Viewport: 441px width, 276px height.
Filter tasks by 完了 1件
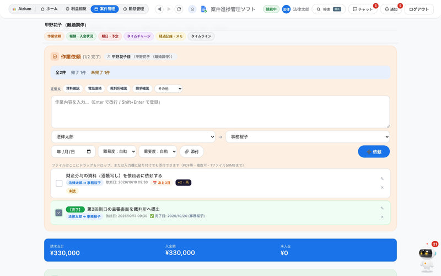(78, 72)
